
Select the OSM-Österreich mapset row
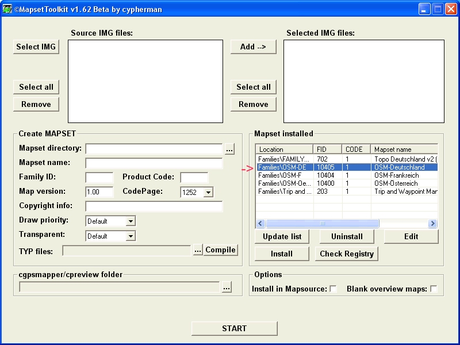[x=347, y=183]
